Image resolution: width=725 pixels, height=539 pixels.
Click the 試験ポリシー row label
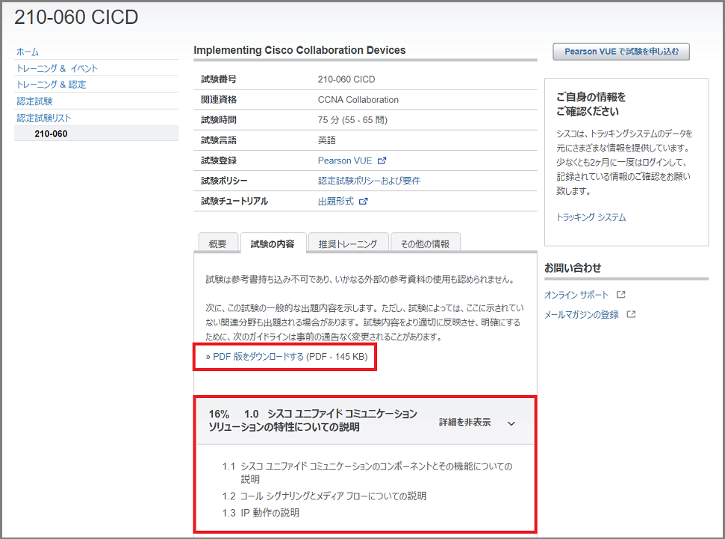coord(224,181)
